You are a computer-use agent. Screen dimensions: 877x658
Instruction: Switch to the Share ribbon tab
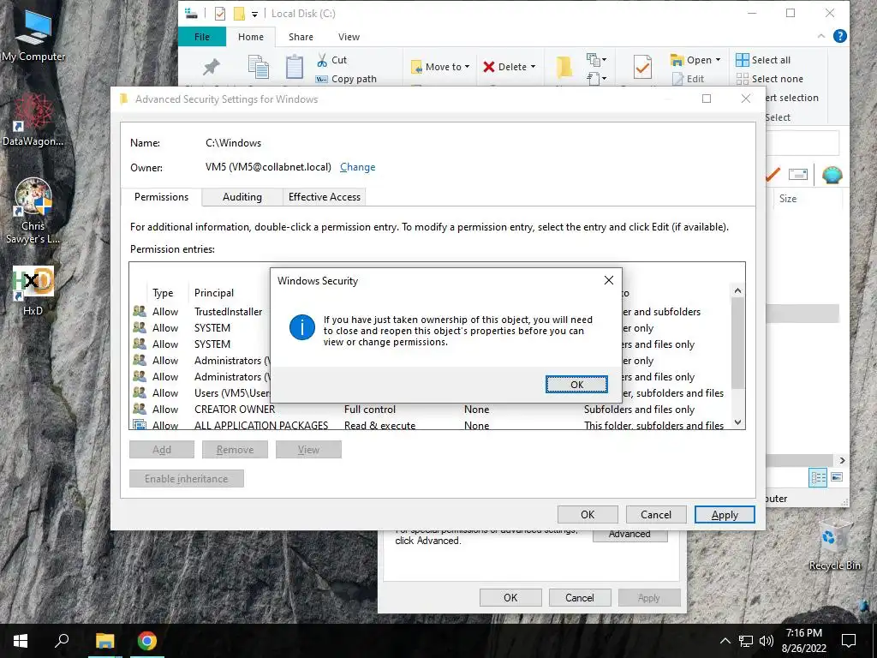pos(301,37)
